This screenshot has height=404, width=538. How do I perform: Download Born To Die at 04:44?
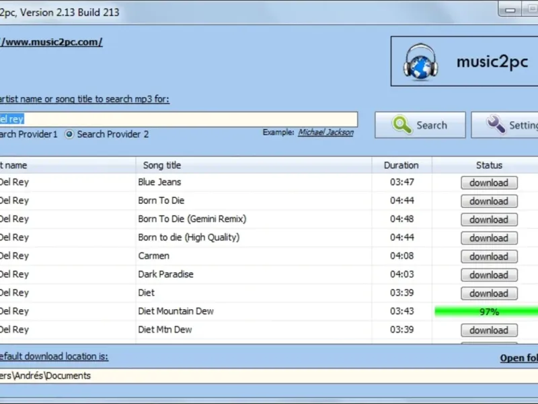click(x=489, y=201)
